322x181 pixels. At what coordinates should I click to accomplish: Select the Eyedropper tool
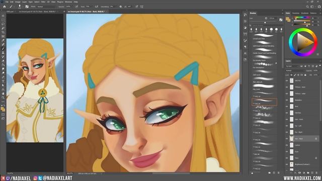click(x=3, y=40)
